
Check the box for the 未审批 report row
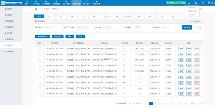coord(40,49)
